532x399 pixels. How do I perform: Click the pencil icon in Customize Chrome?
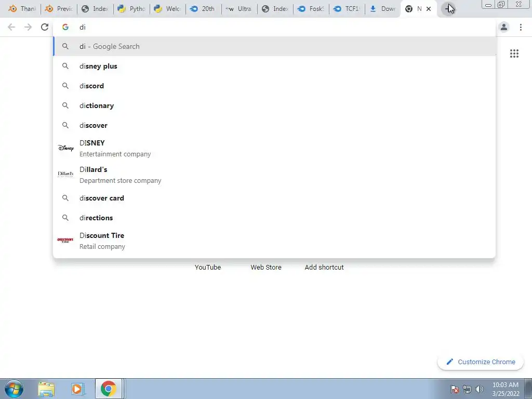click(449, 362)
